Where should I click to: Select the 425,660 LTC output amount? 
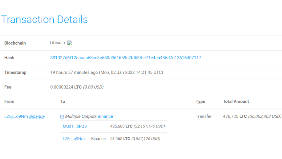(121, 126)
